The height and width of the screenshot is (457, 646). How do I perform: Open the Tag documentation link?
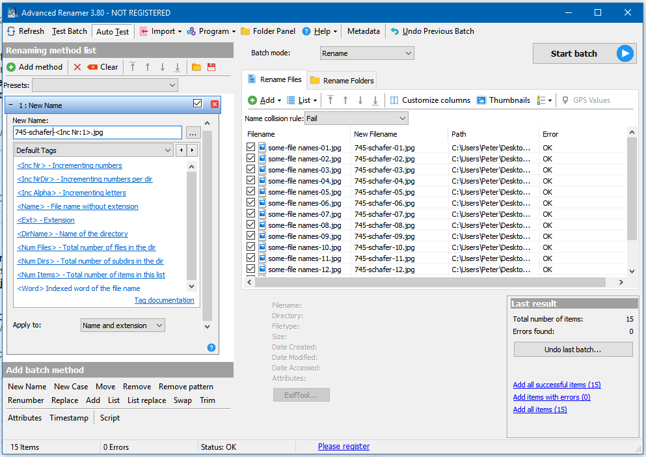[164, 300]
